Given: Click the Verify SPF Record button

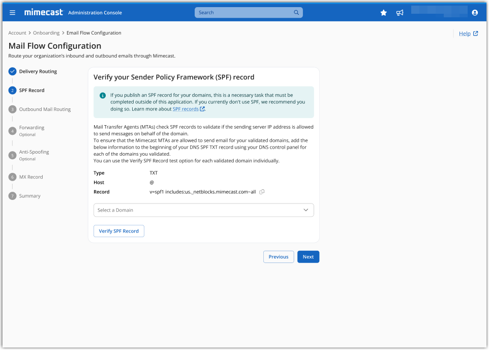Looking at the screenshot, I should click(118, 230).
